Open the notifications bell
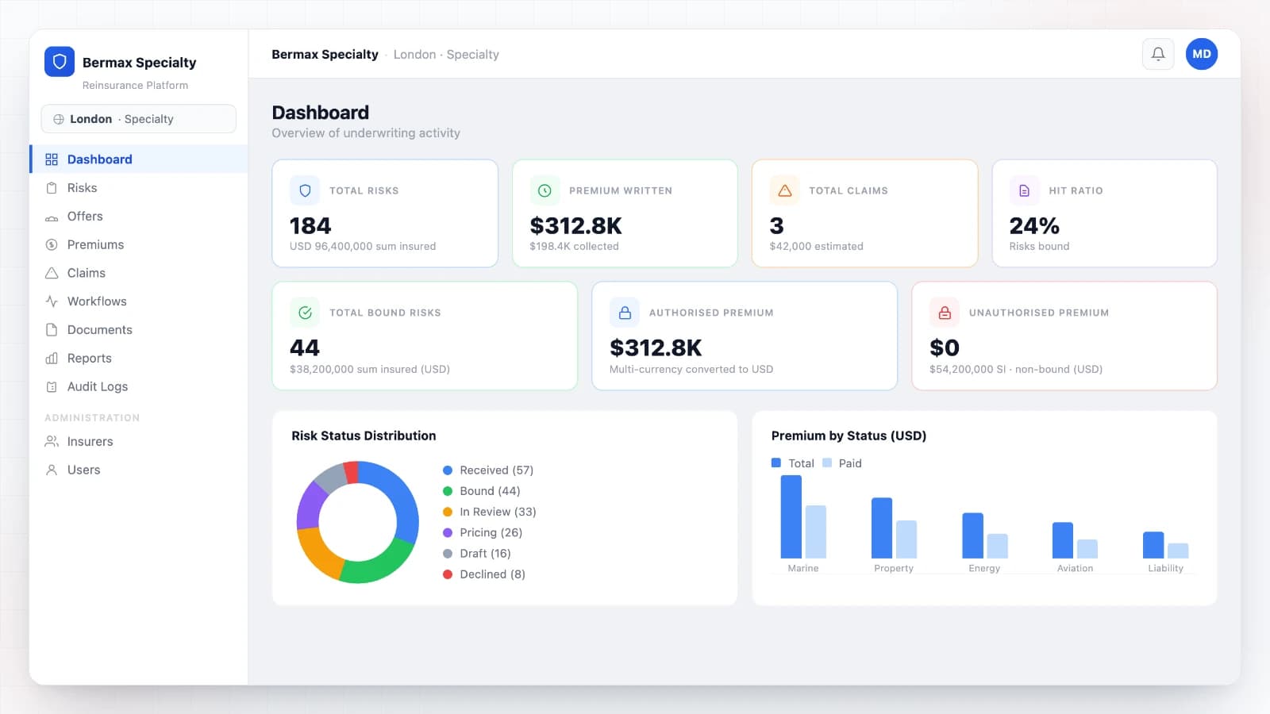 coord(1158,54)
